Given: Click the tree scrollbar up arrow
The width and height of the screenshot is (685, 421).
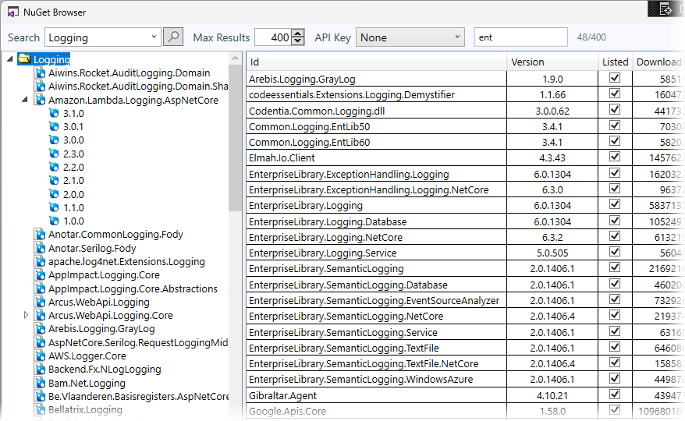Looking at the screenshot, I should pos(235,58).
